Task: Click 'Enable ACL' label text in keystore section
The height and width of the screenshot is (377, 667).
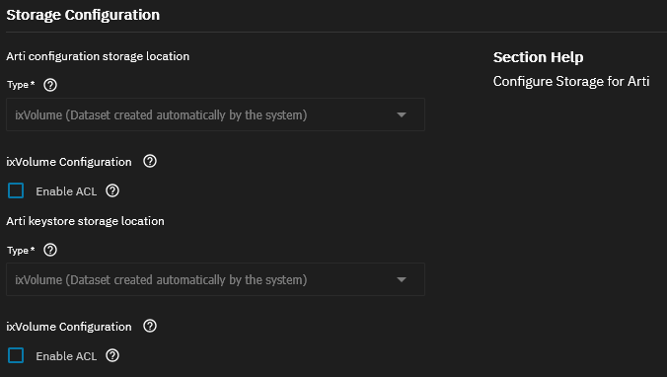Action: coord(66,356)
